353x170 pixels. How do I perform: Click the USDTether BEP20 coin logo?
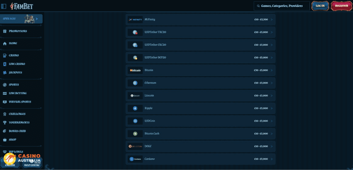click(x=135, y=58)
